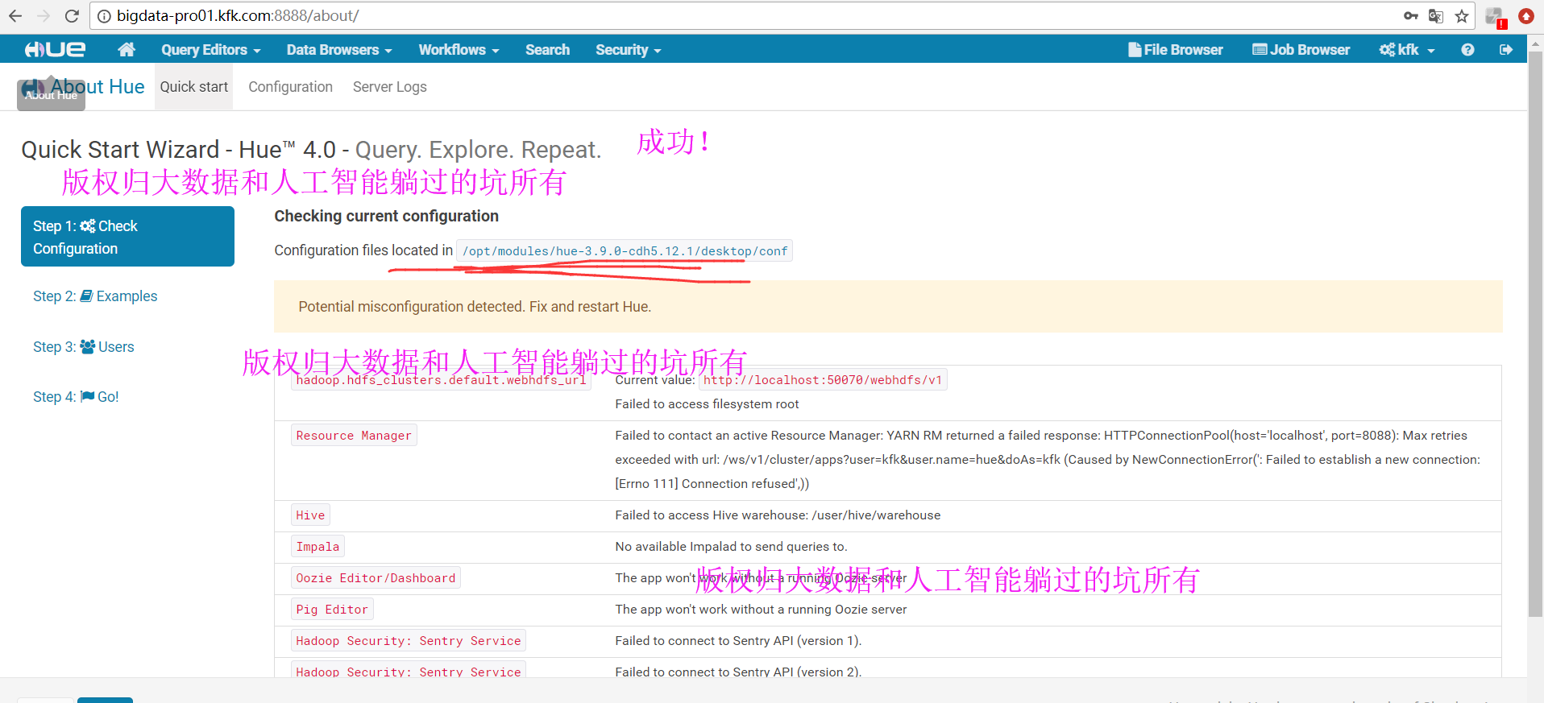Go to Step 4 Go!
Screen dimensions: 1544x703
[76, 397]
